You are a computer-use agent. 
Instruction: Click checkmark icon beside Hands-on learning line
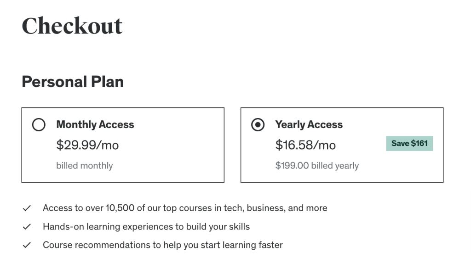click(x=27, y=226)
